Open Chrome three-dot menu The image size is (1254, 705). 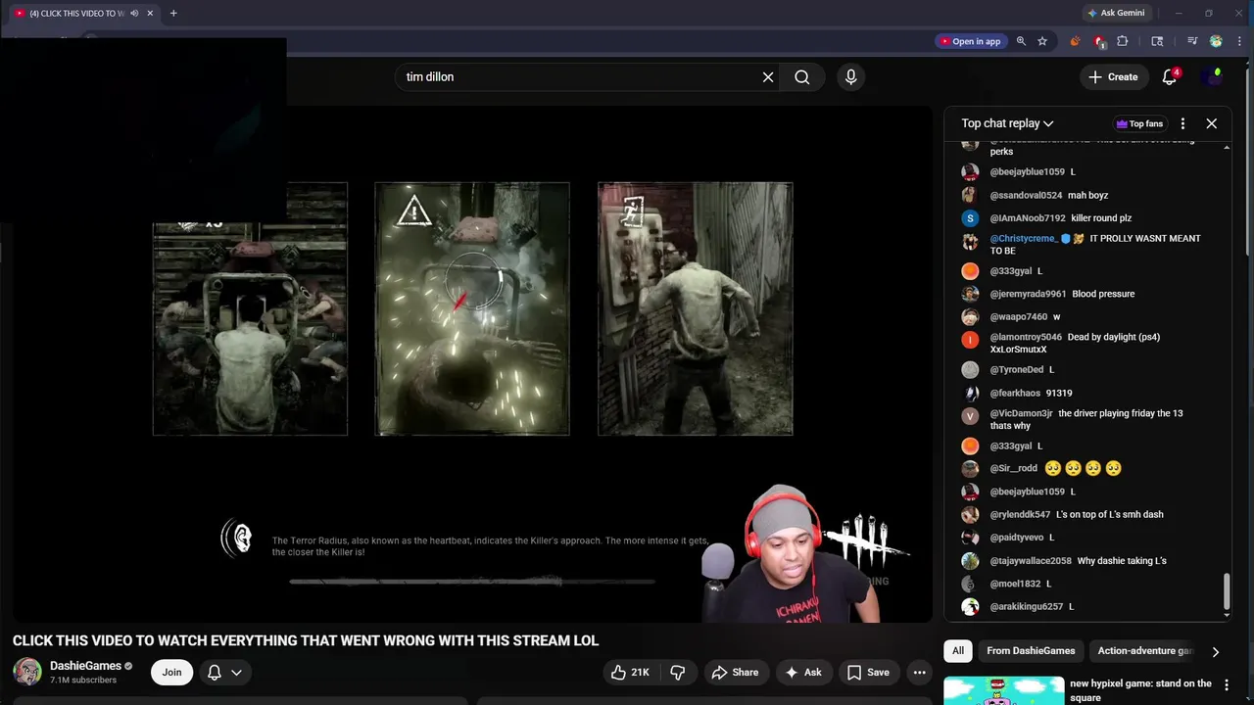pyautogui.click(x=1239, y=41)
